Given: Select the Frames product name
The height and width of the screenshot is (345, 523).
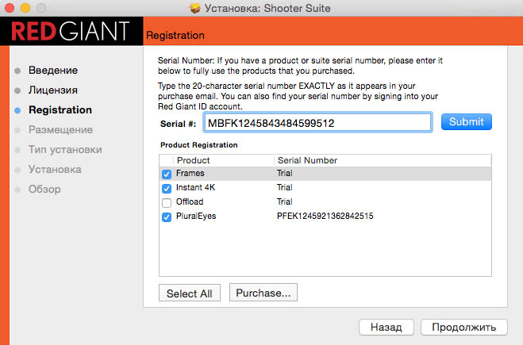Looking at the screenshot, I should click(190, 173).
